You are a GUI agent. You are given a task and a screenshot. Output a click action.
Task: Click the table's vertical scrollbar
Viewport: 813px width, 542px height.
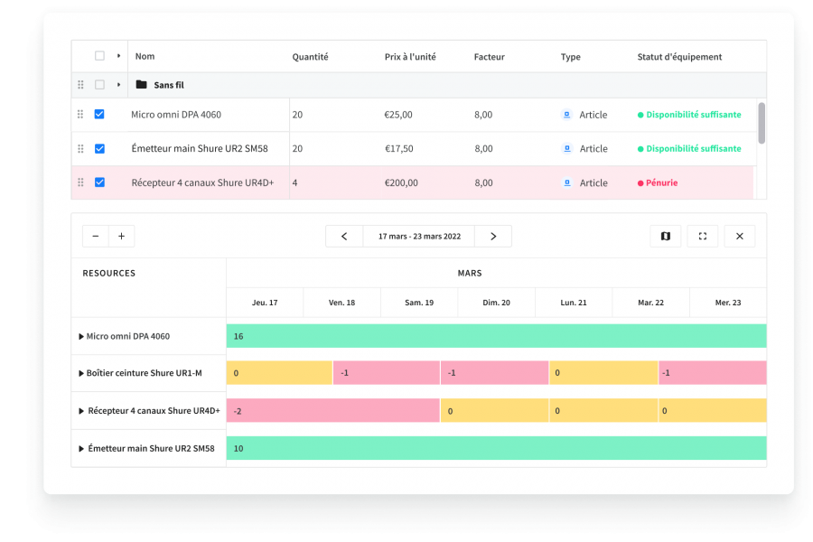click(762, 123)
